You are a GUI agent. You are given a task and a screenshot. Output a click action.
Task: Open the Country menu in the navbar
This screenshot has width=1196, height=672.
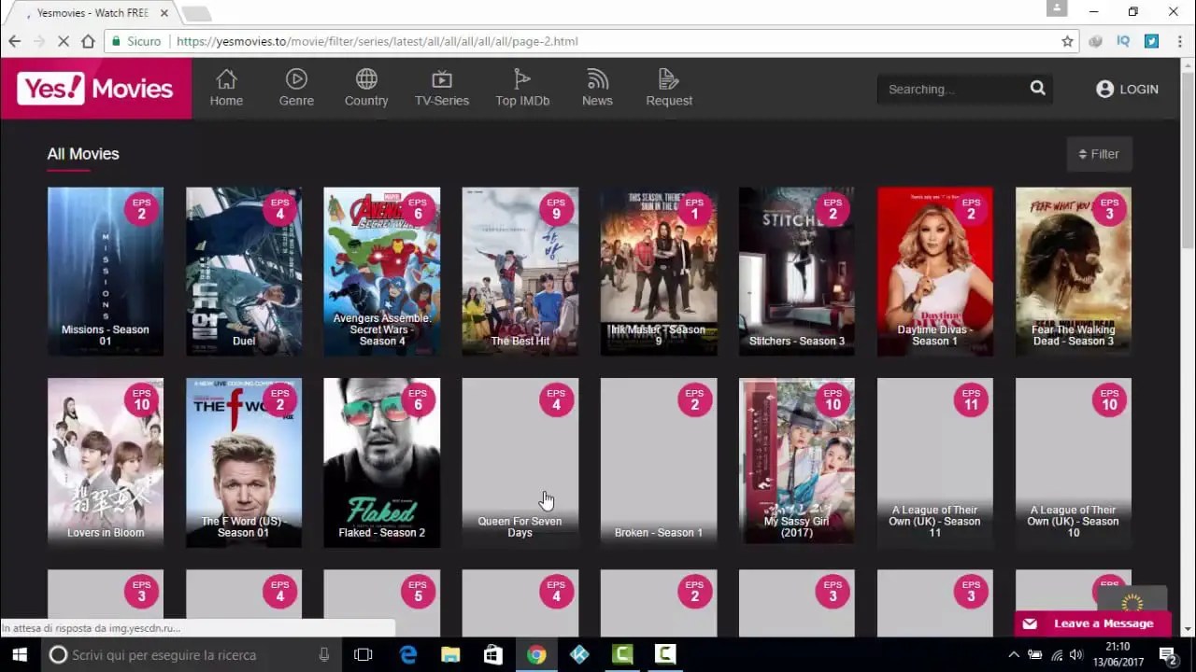[366, 88]
